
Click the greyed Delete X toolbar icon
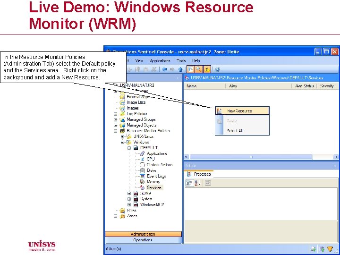click(x=154, y=69)
